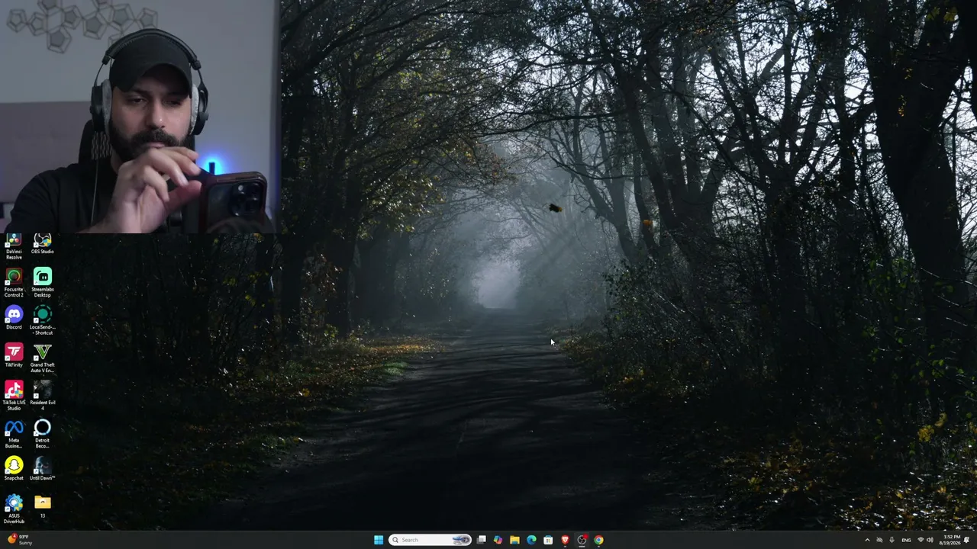The height and width of the screenshot is (549, 977).
Task: Select the DaVinci Resolve desktop shortcut
Action: point(14,248)
